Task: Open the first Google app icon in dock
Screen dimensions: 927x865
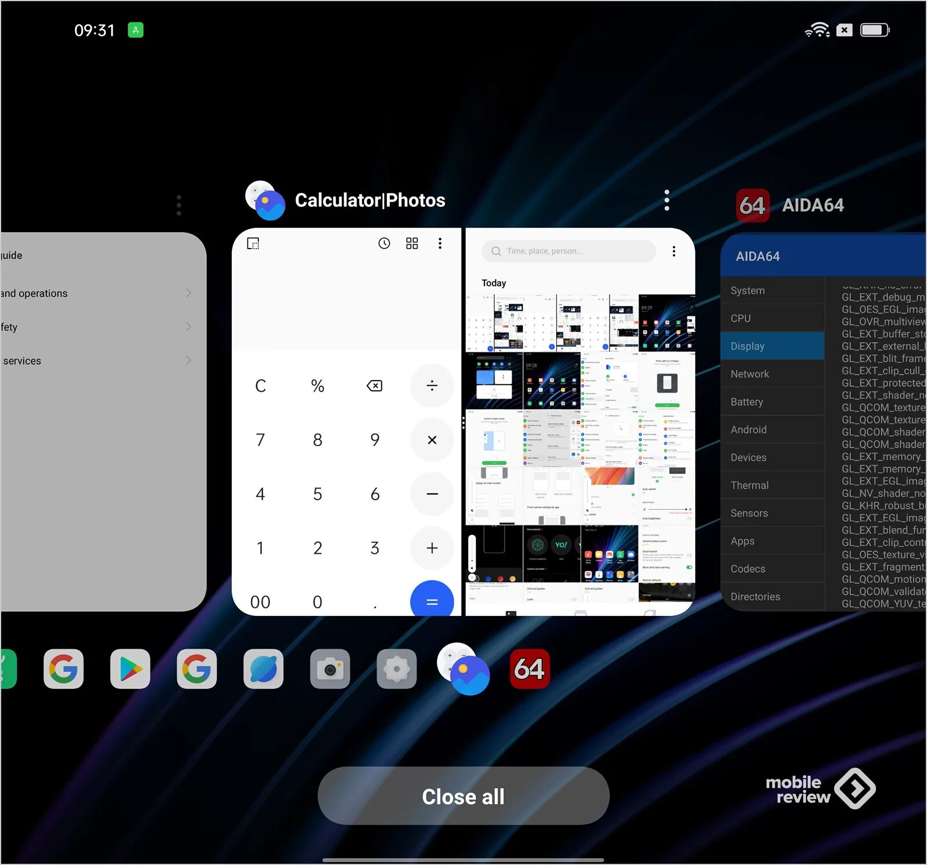Action: (64, 669)
